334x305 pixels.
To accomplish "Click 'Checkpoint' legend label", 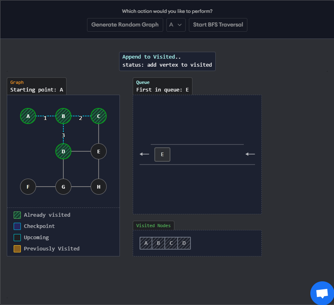I will click(39, 226).
